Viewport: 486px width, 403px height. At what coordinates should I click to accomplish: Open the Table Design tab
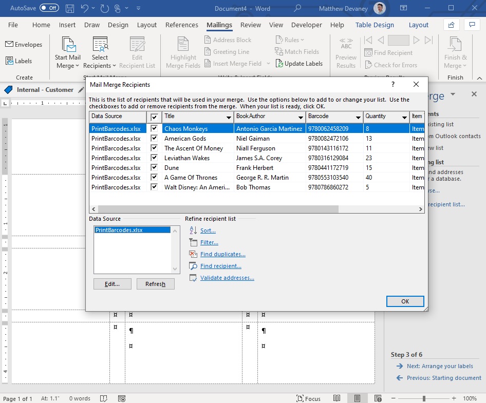point(375,25)
